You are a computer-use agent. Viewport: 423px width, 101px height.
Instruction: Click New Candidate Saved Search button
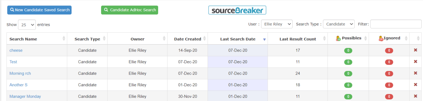click(x=39, y=10)
